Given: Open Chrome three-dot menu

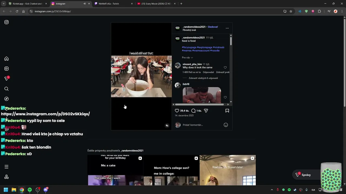Looking at the screenshot, I should point(341,11).
